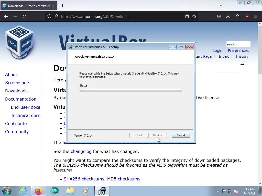Open Downloads in the sidebar
262x196 pixels.
[16, 91]
